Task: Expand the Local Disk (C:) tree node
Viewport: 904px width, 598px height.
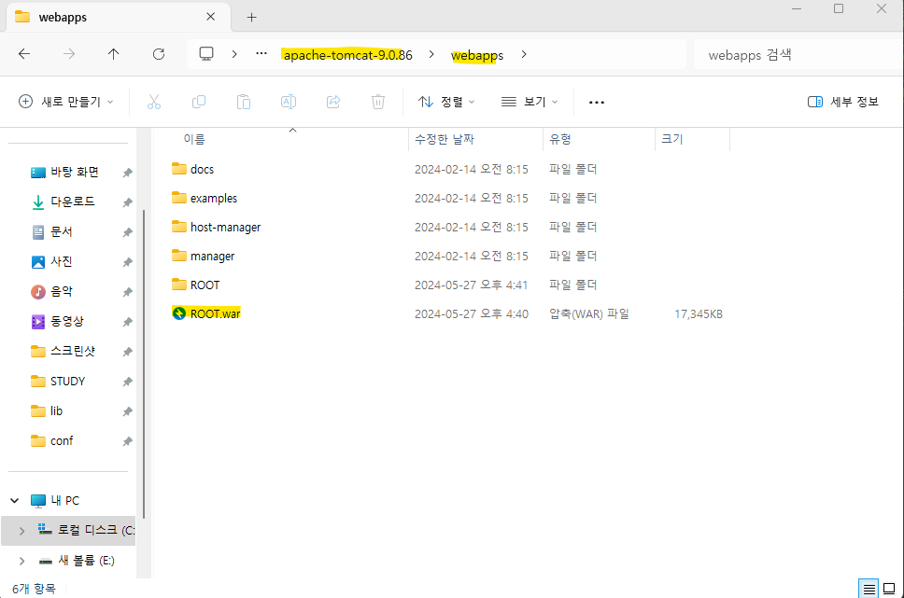Action: (x=21, y=531)
